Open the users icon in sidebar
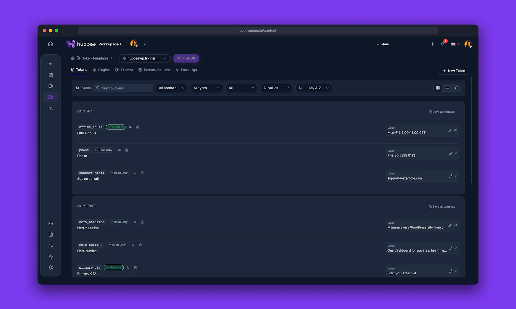 pos(51,245)
